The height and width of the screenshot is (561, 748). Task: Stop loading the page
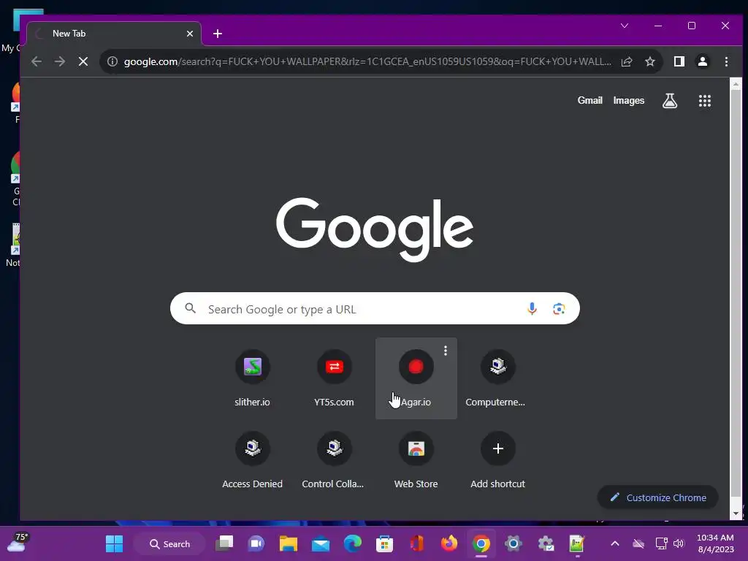coord(83,61)
